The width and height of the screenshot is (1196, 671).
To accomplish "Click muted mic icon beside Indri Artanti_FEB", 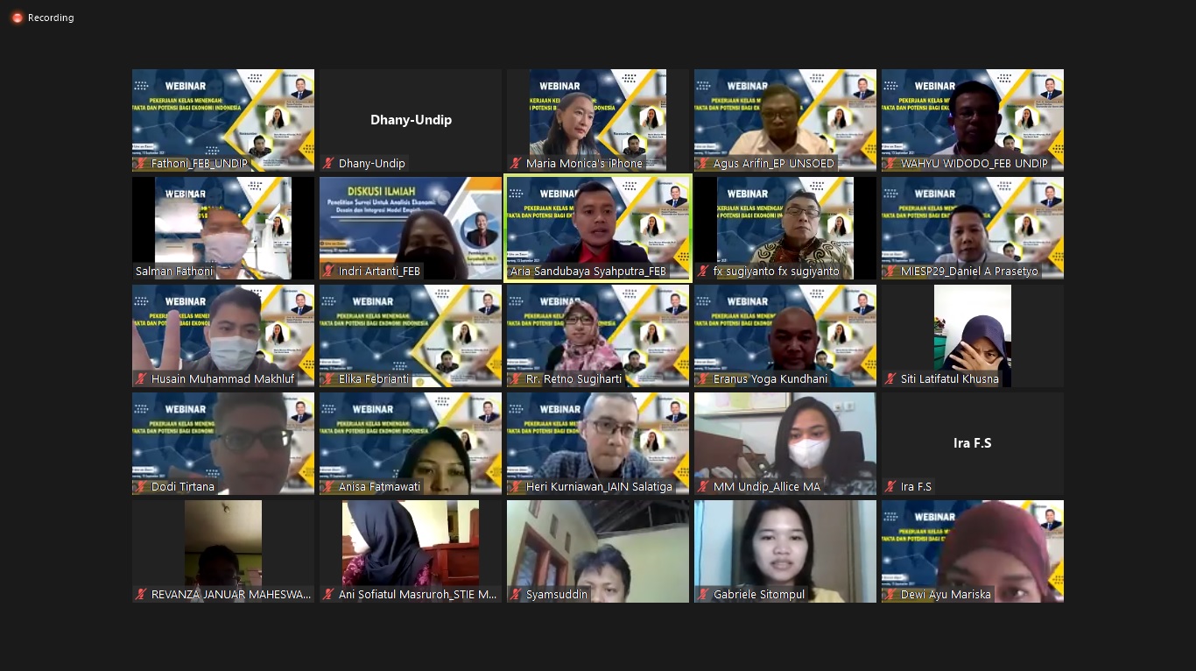I will pyautogui.click(x=329, y=272).
